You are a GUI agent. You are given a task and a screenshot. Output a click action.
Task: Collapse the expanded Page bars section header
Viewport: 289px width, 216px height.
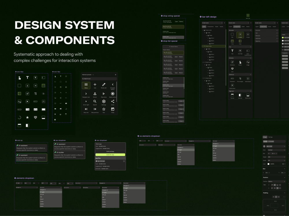point(240,91)
